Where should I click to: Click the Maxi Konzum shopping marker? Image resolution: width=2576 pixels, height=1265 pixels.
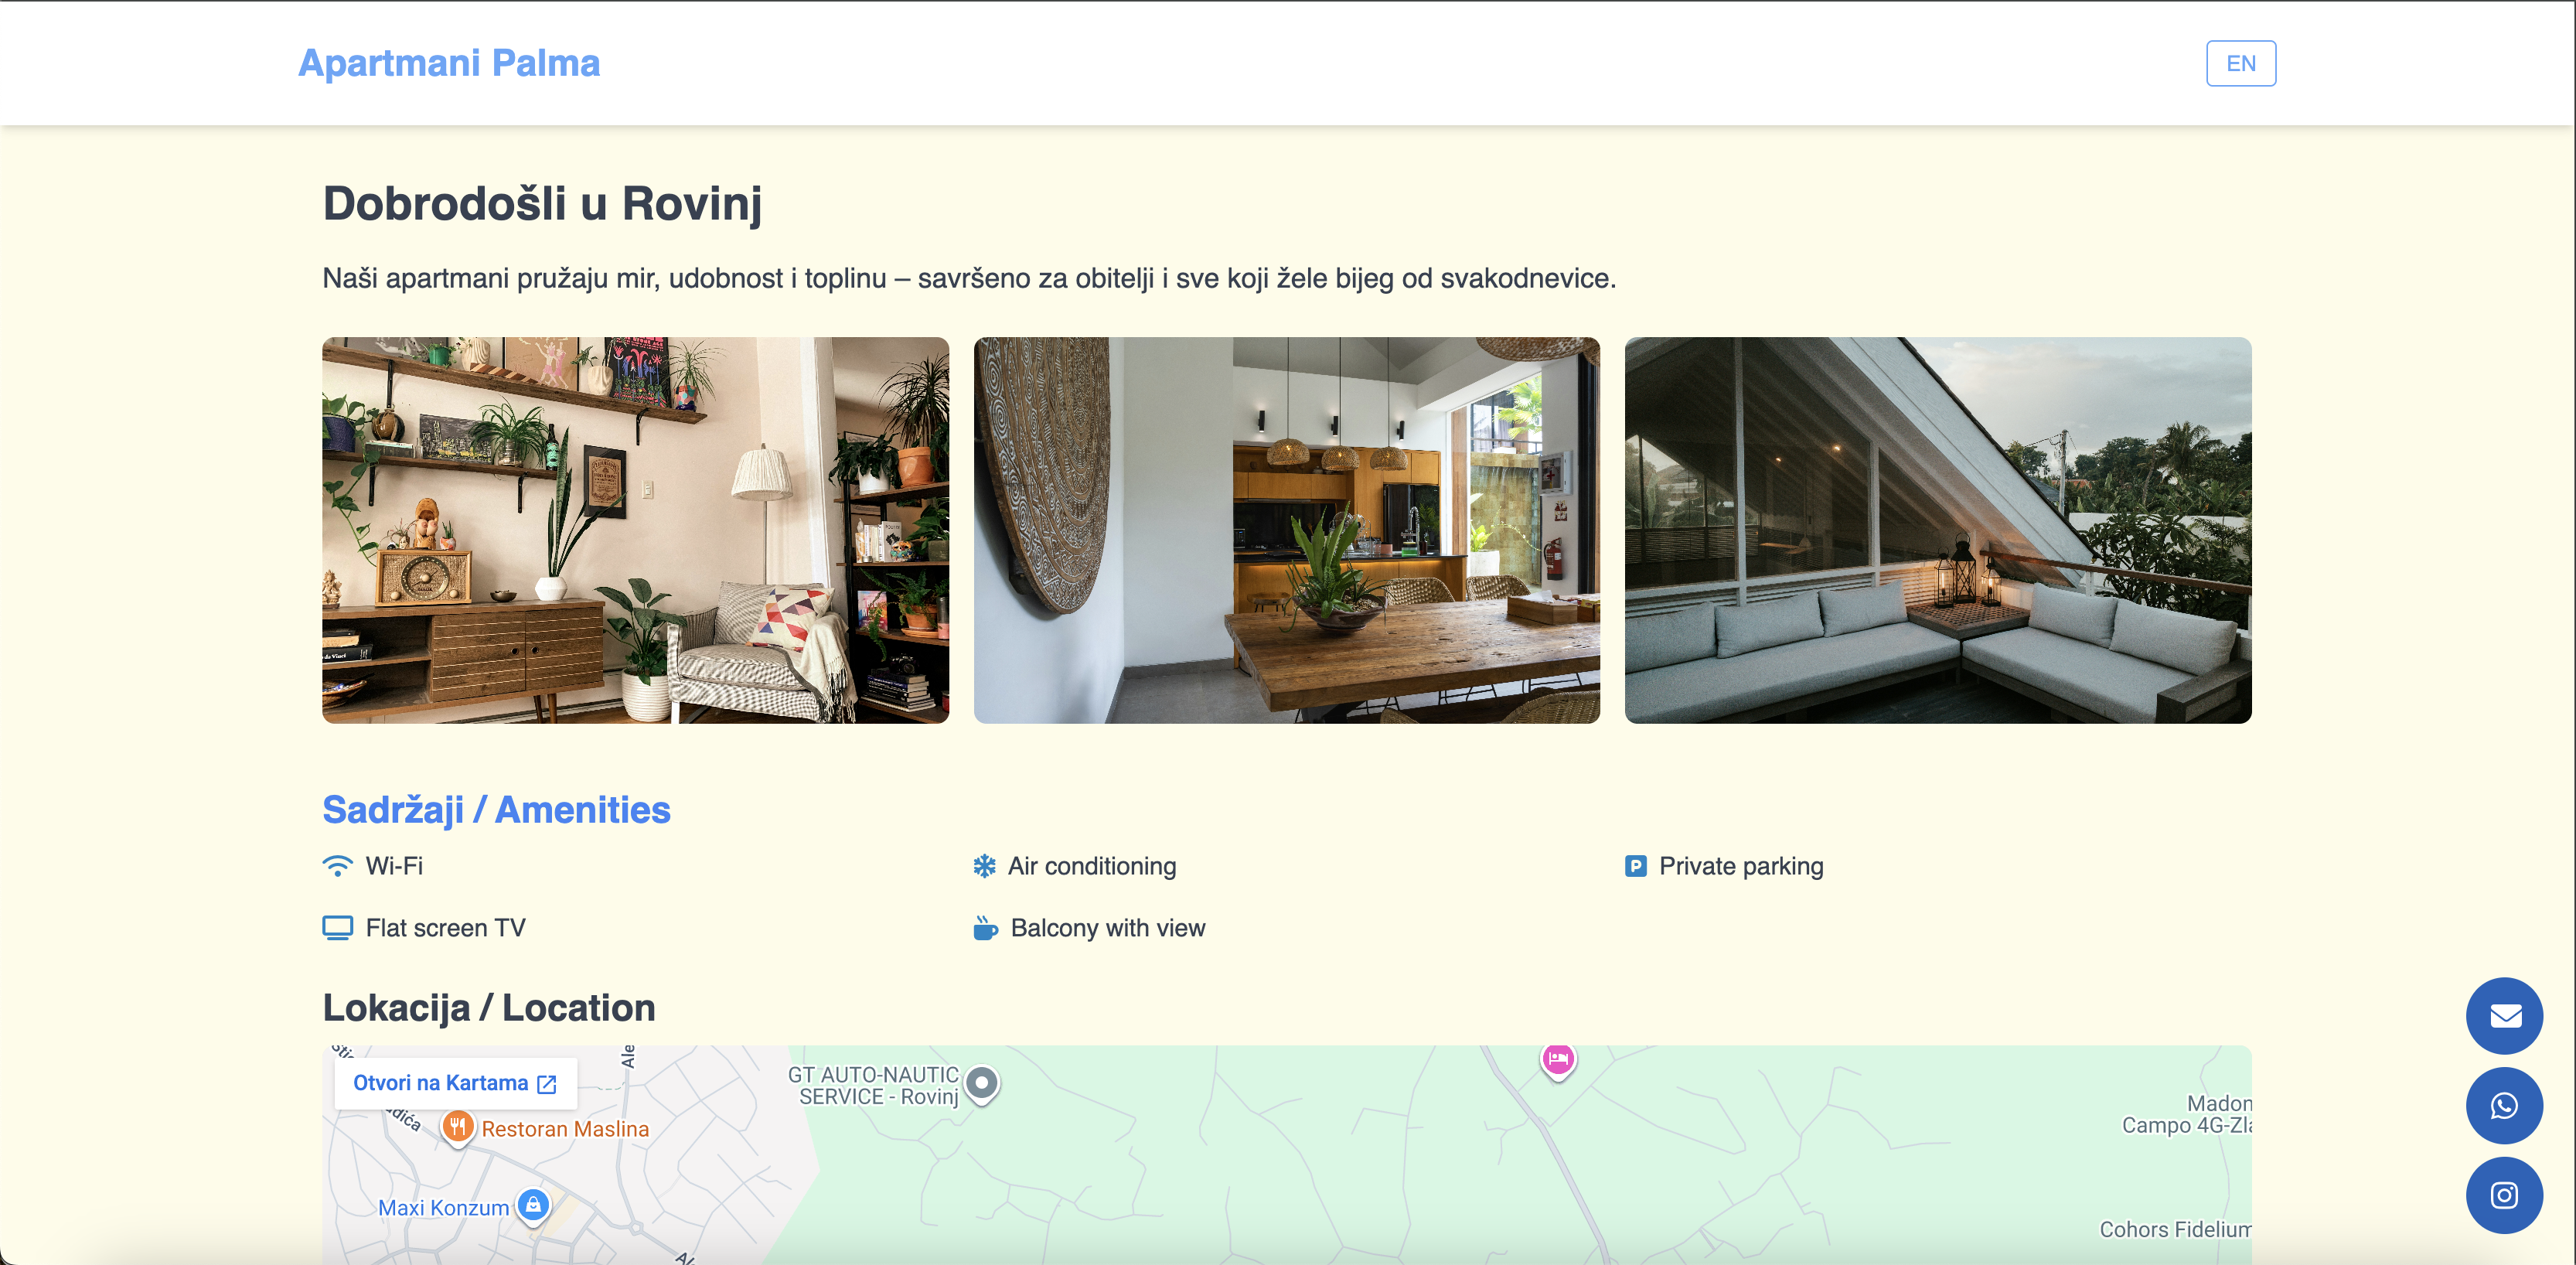(533, 1205)
